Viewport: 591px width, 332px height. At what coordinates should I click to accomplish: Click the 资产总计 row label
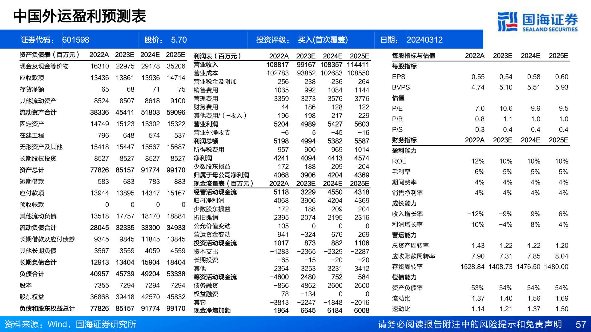32,170
